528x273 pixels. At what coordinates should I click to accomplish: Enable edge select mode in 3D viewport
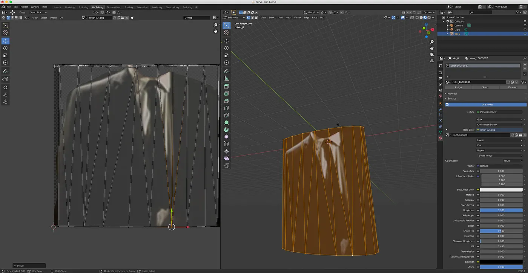point(252,18)
